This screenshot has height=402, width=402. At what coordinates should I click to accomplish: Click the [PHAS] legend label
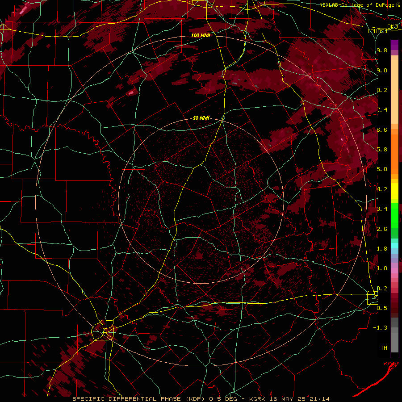pyautogui.click(x=377, y=31)
